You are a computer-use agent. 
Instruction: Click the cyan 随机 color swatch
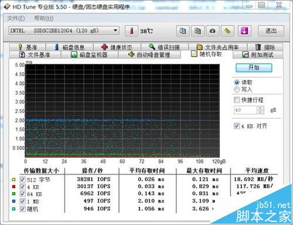(13, 209)
